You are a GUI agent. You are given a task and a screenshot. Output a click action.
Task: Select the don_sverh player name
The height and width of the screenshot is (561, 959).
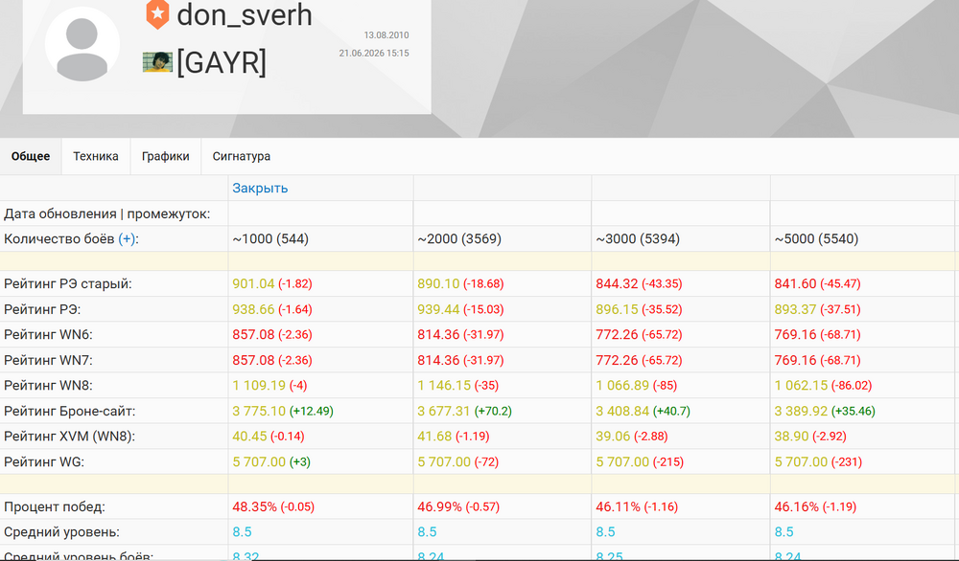coord(245,14)
